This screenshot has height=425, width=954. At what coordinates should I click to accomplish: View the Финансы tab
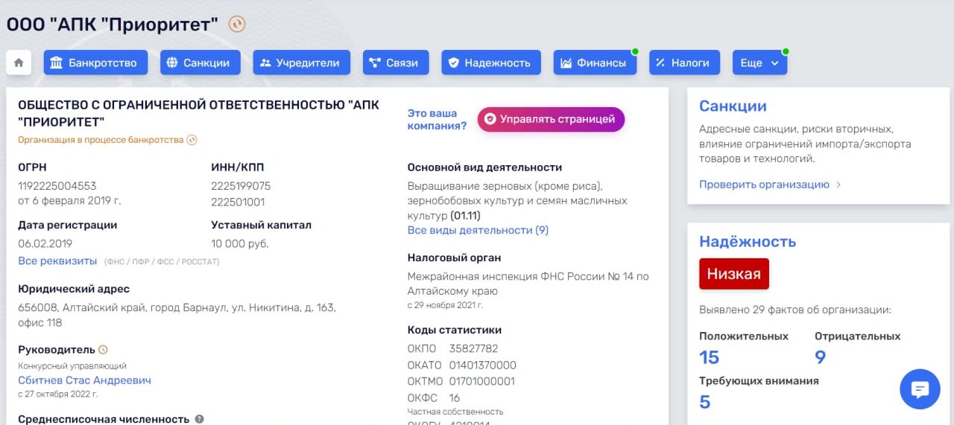click(x=595, y=63)
